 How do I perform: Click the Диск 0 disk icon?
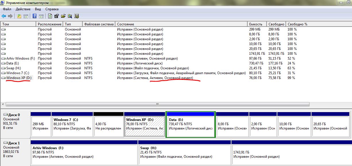coord(5,115)
